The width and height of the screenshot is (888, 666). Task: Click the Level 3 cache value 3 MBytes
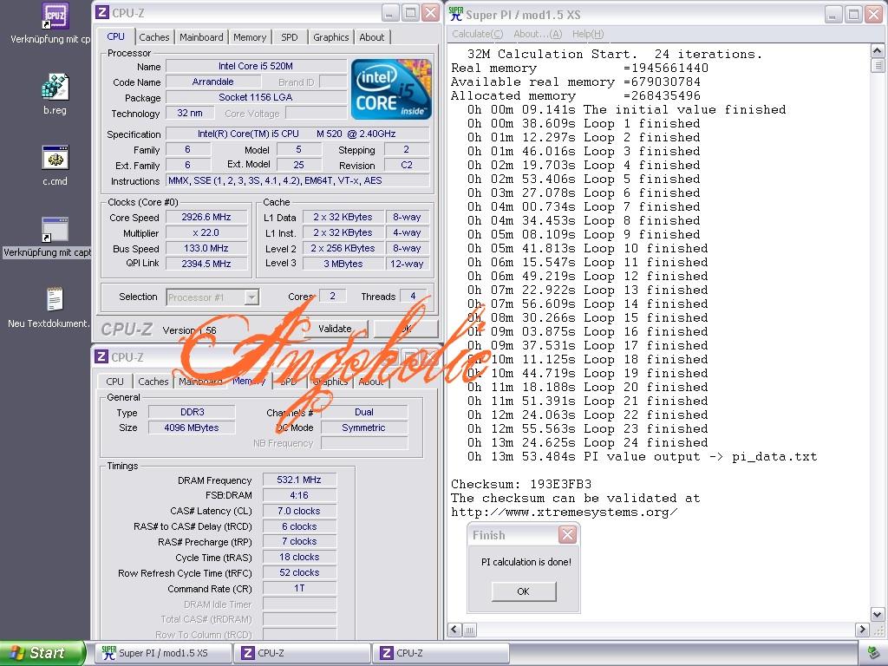pyautogui.click(x=343, y=264)
